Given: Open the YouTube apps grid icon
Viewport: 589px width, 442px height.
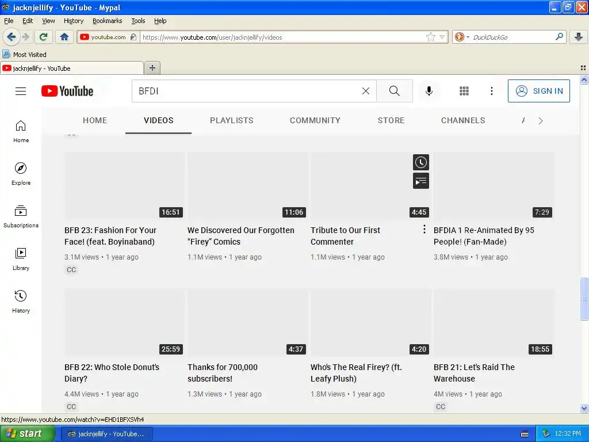Looking at the screenshot, I should click(x=464, y=91).
